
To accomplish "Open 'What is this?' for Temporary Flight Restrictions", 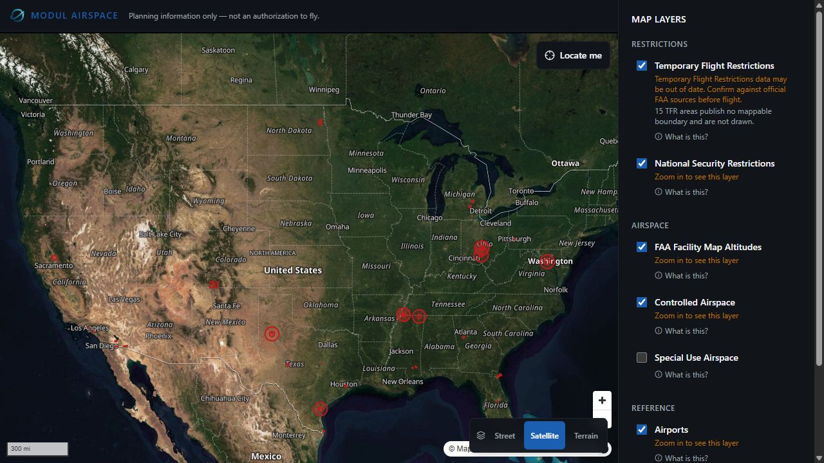I will (681, 136).
